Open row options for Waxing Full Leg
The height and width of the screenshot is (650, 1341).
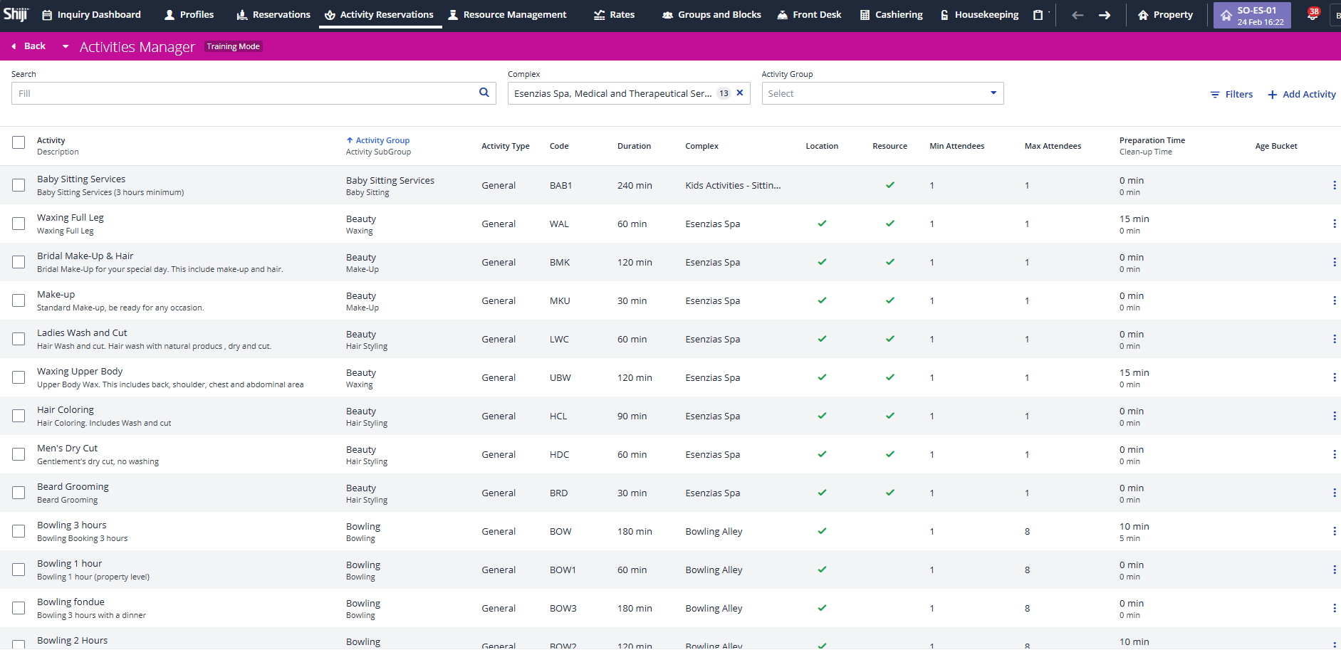(x=1334, y=224)
